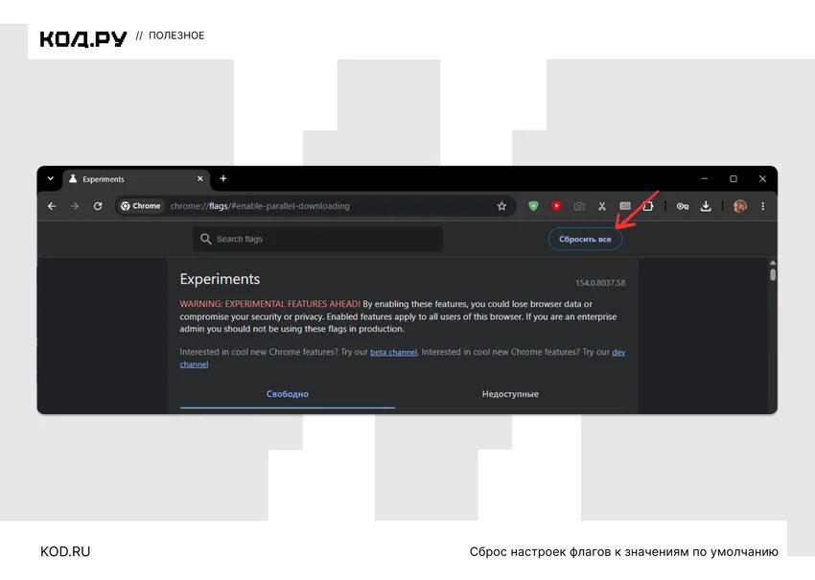Screen dimensions: 815x580
Task: Click the Experiments page heading
Action: coord(220,279)
